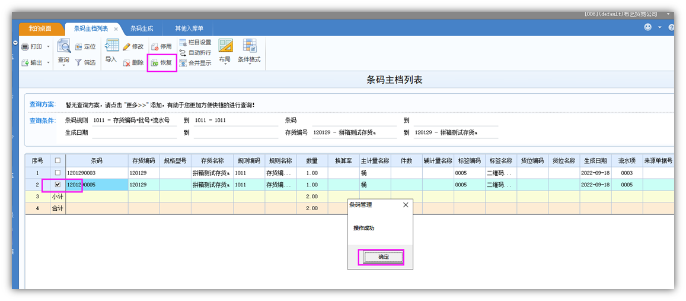The image size is (686, 301).
Task: Close the 条码管理 dialog
Action: [x=405, y=205]
